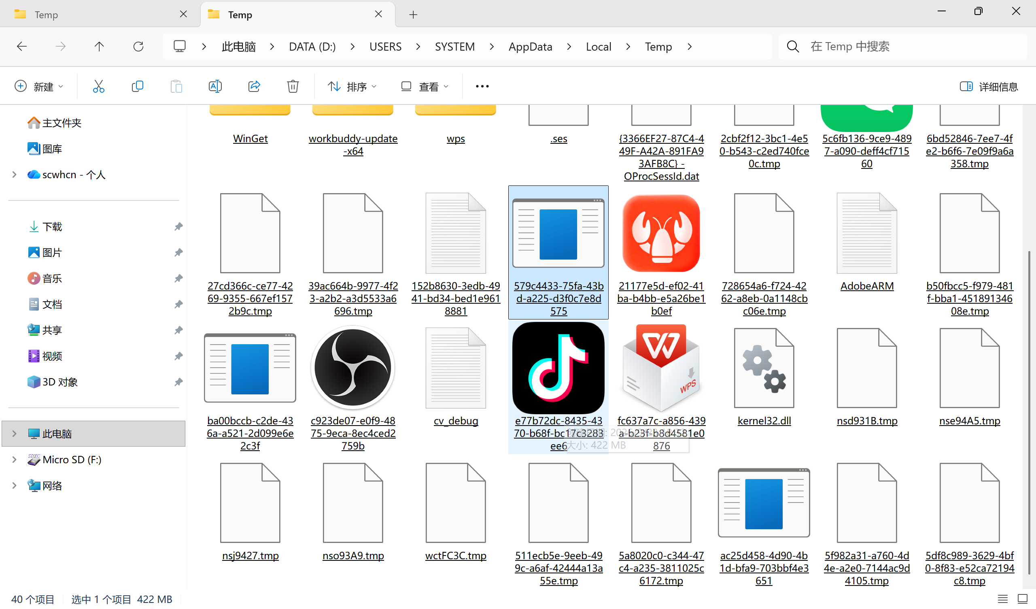The image size is (1036, 609).
Task: Click AppData in the address breadcrumb
Action: [530, 47]
